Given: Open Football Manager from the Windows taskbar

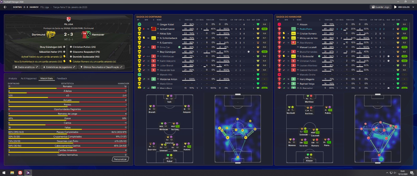Looking at the screenshot, I should pos(28,173).
